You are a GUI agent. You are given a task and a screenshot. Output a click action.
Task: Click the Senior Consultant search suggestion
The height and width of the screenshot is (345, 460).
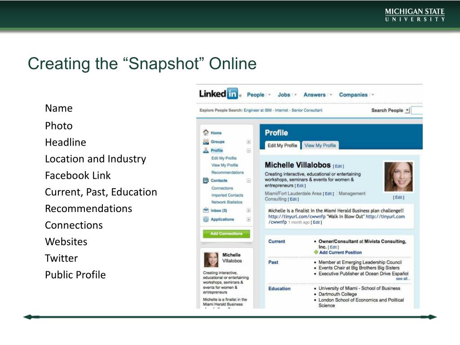coord(307,111)
